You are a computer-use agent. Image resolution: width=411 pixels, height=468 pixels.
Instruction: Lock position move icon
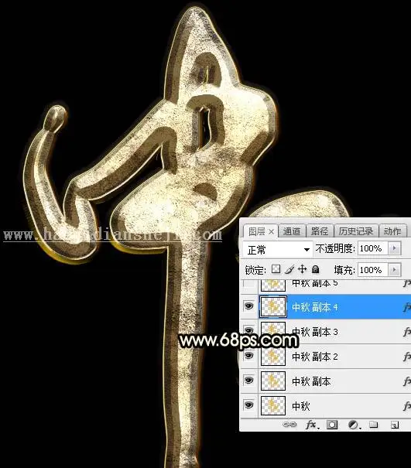click(x=303, y=269)
